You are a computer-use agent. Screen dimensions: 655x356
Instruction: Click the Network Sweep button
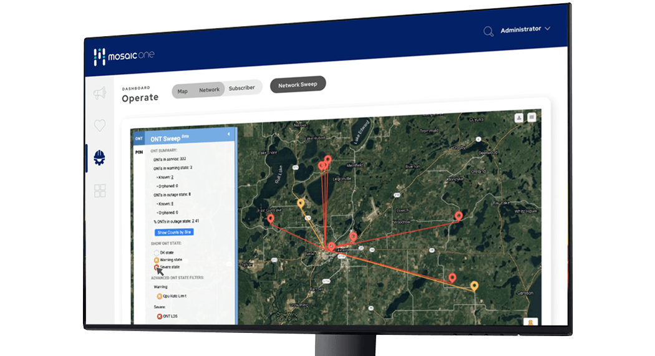click(298, 85)
